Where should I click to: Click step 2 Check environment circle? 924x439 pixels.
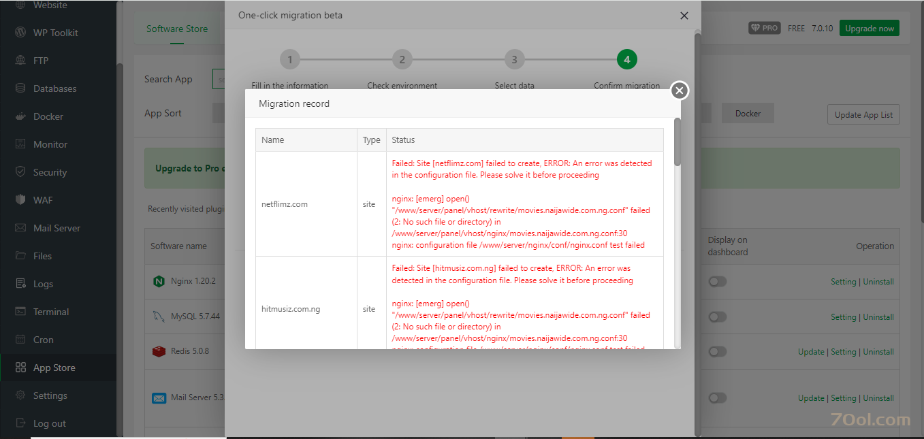tap(402, 60)
